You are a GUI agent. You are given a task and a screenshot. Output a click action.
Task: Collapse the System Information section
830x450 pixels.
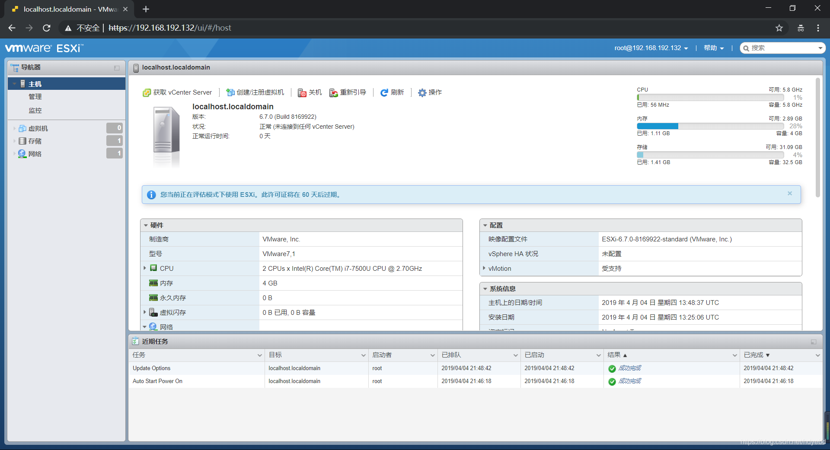pyautogui.click(x=485, y=289)
